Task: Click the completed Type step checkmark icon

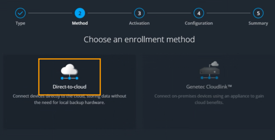Action: (20, 13)
